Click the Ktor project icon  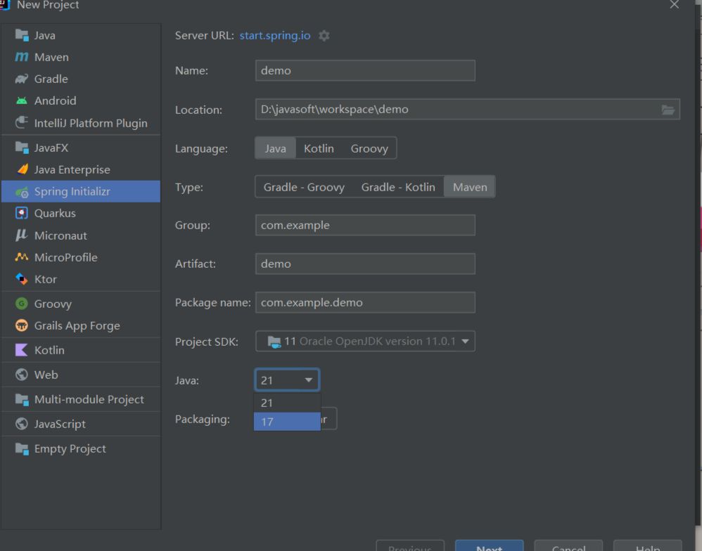(x=22, y=279)
